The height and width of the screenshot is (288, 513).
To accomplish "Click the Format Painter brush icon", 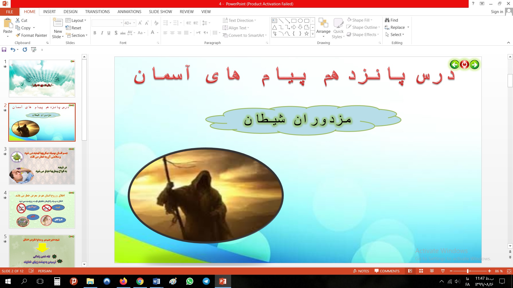I will pyautogui.click(x=18, y=35).
